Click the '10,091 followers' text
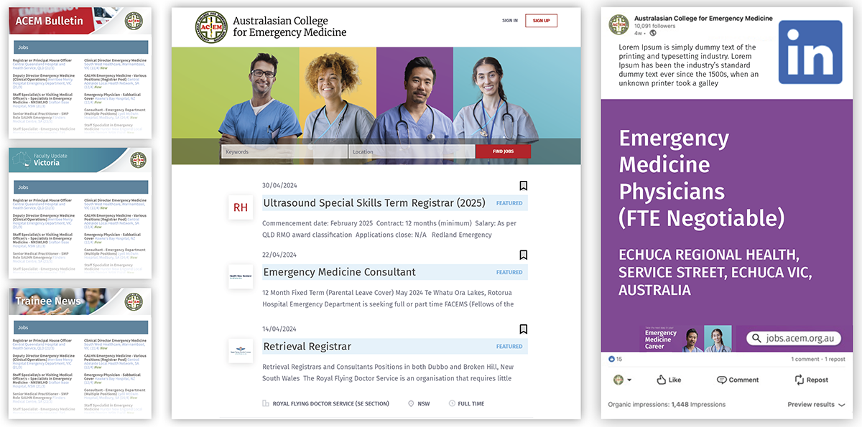Screen dimensions: 862x427 [x=654, y=26]
